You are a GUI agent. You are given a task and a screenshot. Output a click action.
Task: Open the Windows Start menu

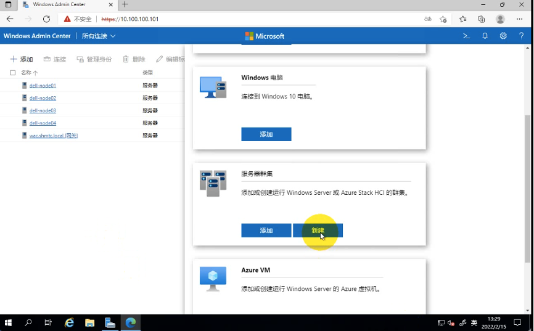(x=8, y=322)
